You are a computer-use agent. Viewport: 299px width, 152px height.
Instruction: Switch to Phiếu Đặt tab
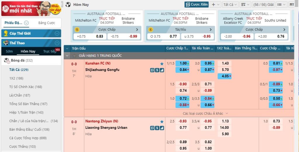pos(13,23)
